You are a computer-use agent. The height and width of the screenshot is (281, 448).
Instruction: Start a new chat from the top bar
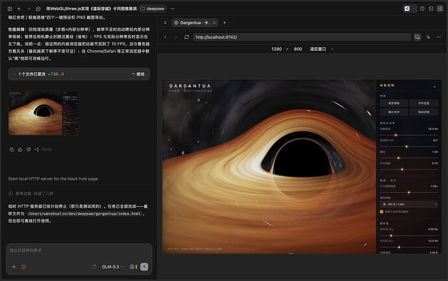[x=38, y=9]
